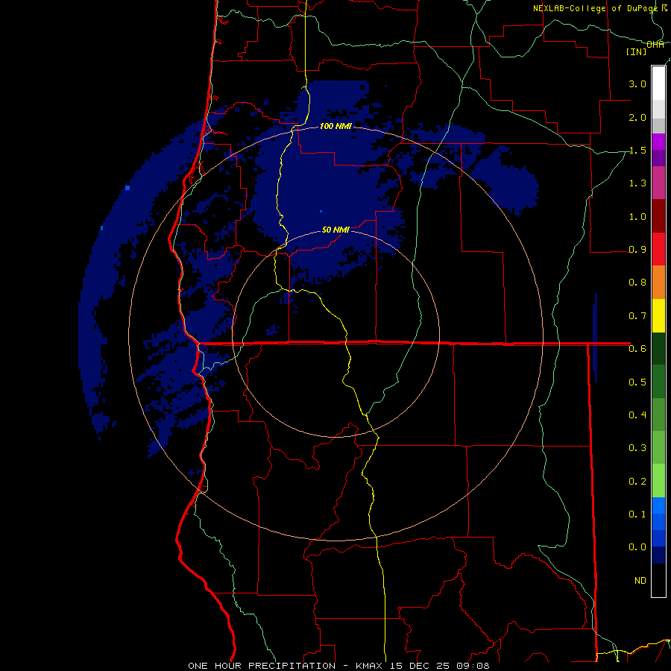Select the 0.6 legend value
671x671 pixels.
tap(637, 349)
